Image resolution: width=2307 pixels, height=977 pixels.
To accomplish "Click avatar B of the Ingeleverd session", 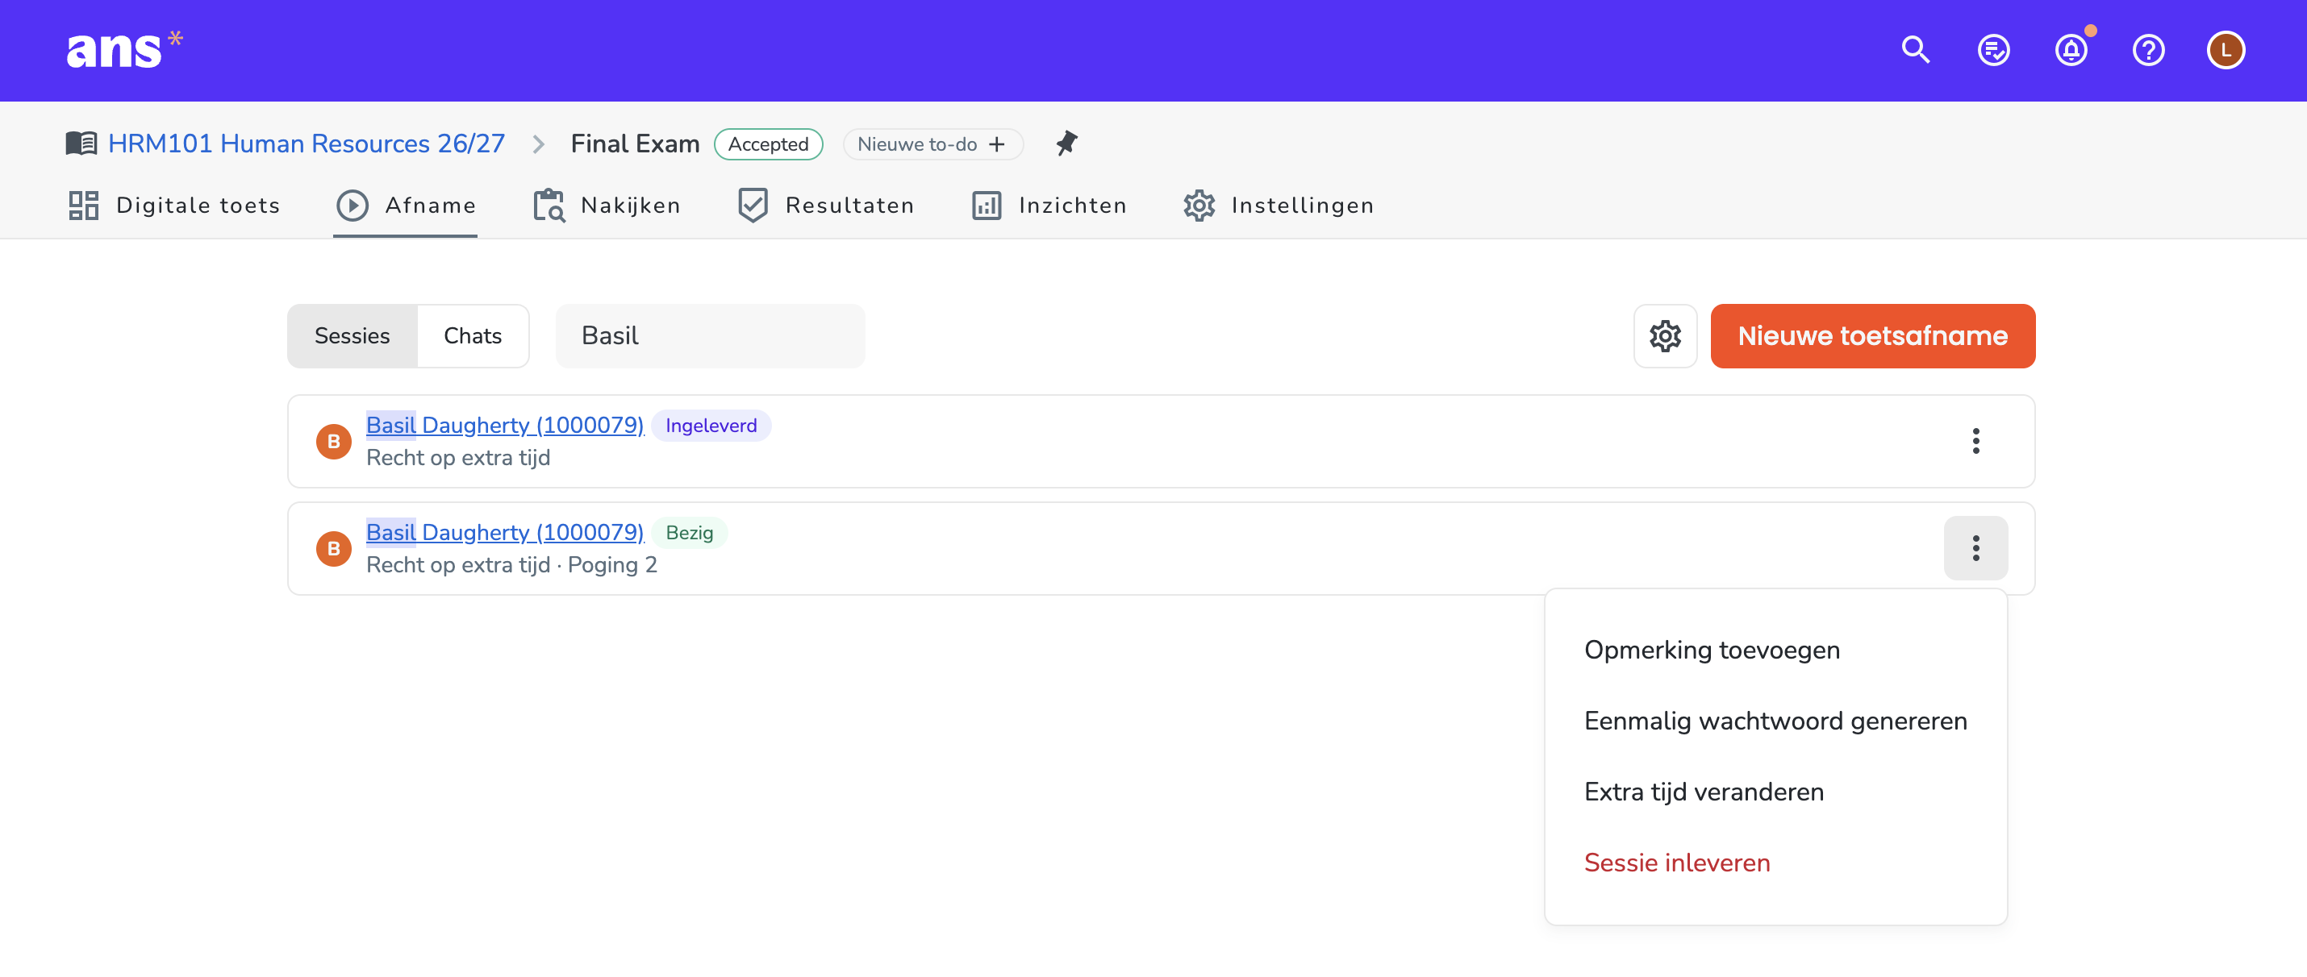I will coord(333,441).
